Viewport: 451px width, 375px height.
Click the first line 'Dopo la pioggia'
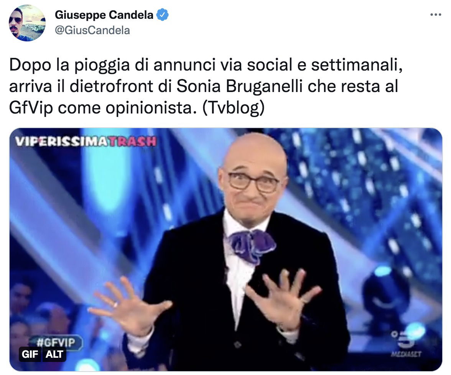click(69, 65)
